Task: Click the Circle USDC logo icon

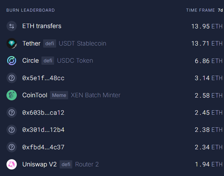Action: [x=12, y=61]
